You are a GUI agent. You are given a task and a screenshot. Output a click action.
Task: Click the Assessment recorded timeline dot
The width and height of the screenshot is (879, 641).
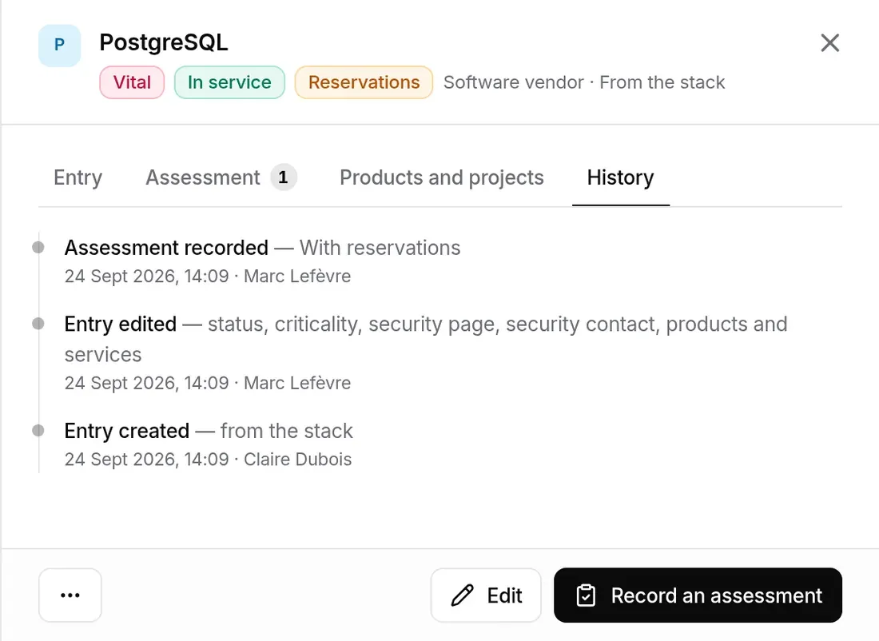(x=38, y=247)
